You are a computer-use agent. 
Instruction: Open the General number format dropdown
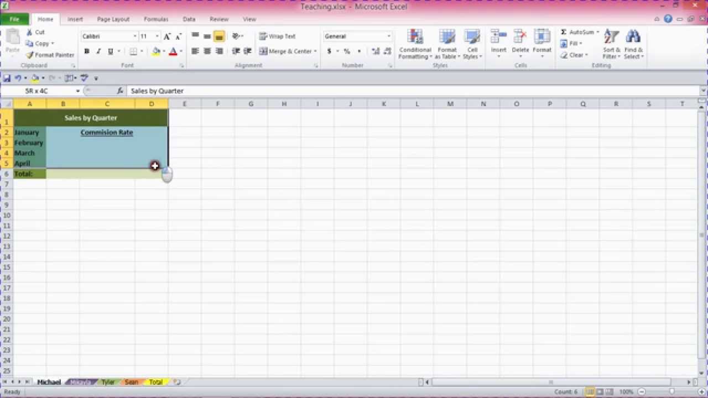[x=389, y=36]
